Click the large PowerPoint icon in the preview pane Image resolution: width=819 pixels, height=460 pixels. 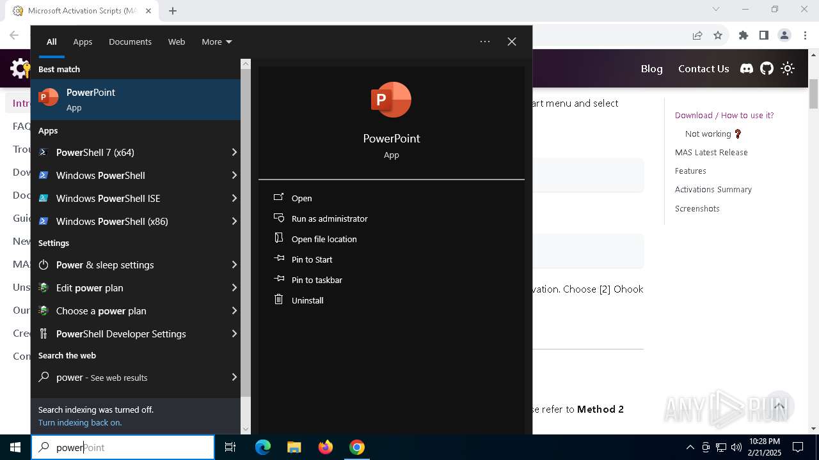point(391,100)
